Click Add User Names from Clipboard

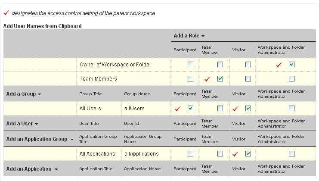[43, 26]
